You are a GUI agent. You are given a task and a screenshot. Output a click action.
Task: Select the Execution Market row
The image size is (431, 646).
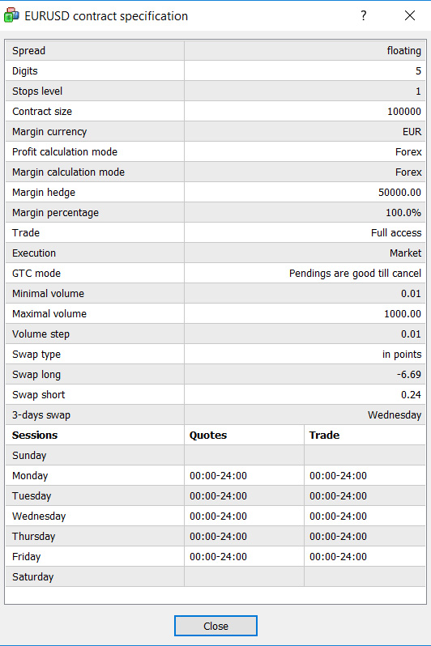(215, 253)
